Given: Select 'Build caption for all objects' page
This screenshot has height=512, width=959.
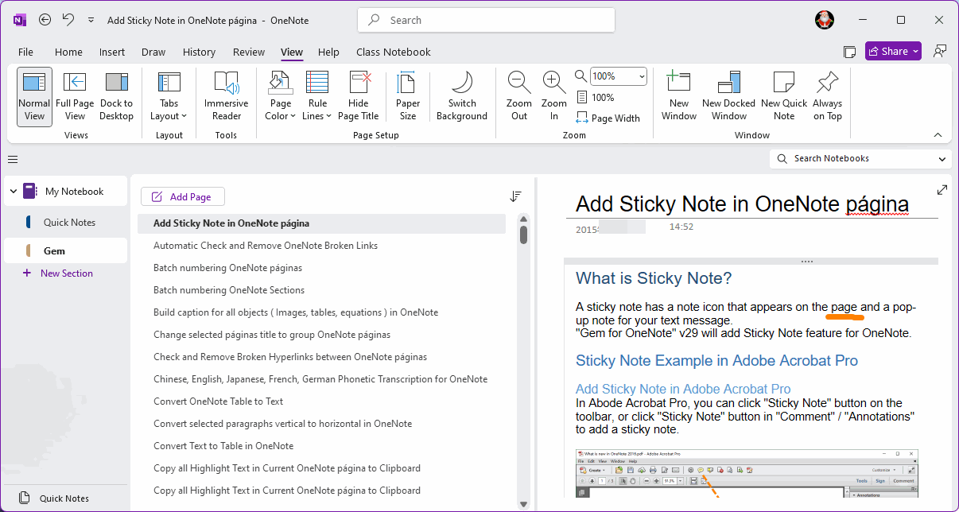Looking at the screenshot, I should pos(321,312).
